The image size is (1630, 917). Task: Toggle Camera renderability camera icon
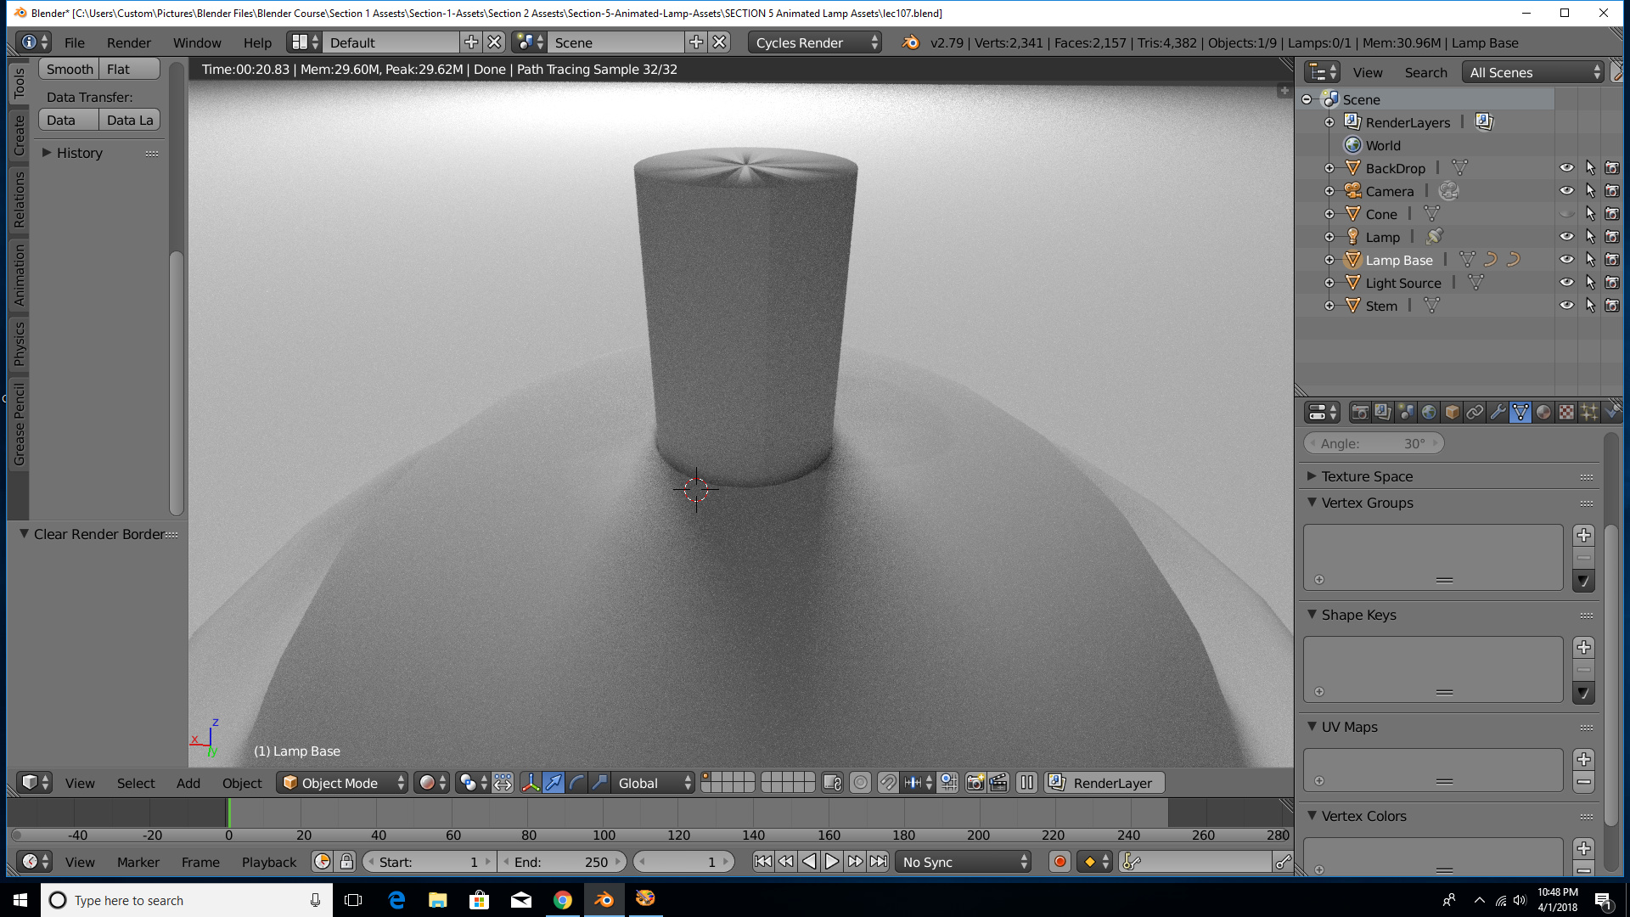pos(1611,191)
